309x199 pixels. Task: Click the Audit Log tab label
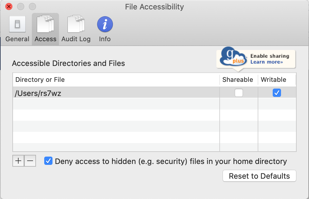tap(76, 39)
